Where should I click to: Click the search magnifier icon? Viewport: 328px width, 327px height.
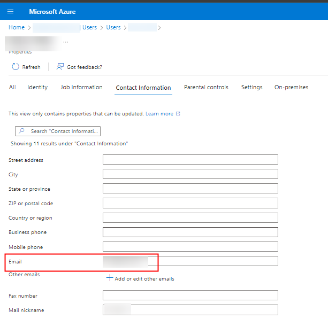pyautogui.click(x=22, y=131)
